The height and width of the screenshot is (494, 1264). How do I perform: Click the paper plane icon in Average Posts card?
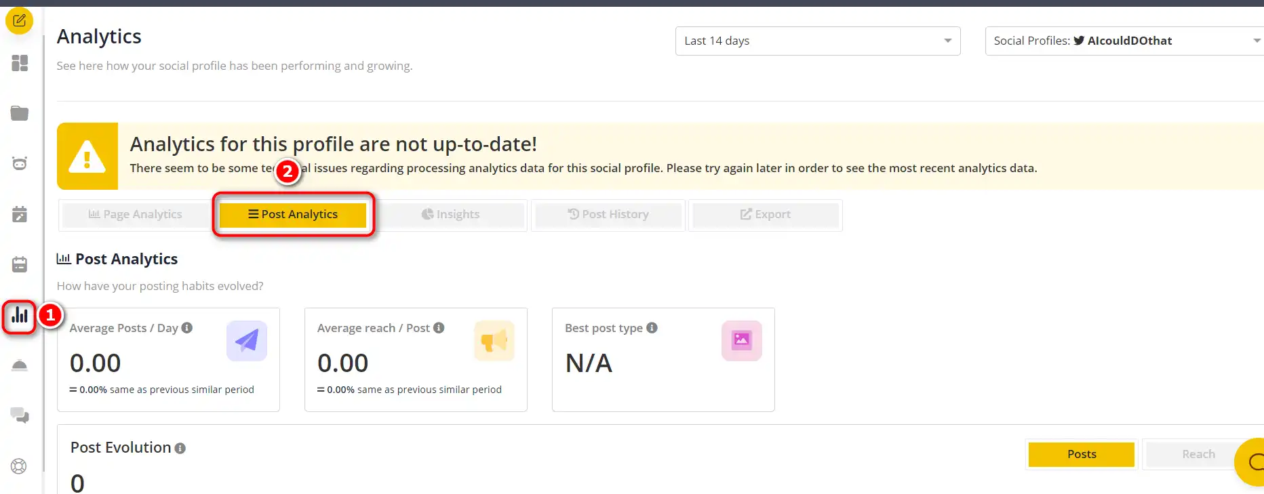tap(247, 340)
